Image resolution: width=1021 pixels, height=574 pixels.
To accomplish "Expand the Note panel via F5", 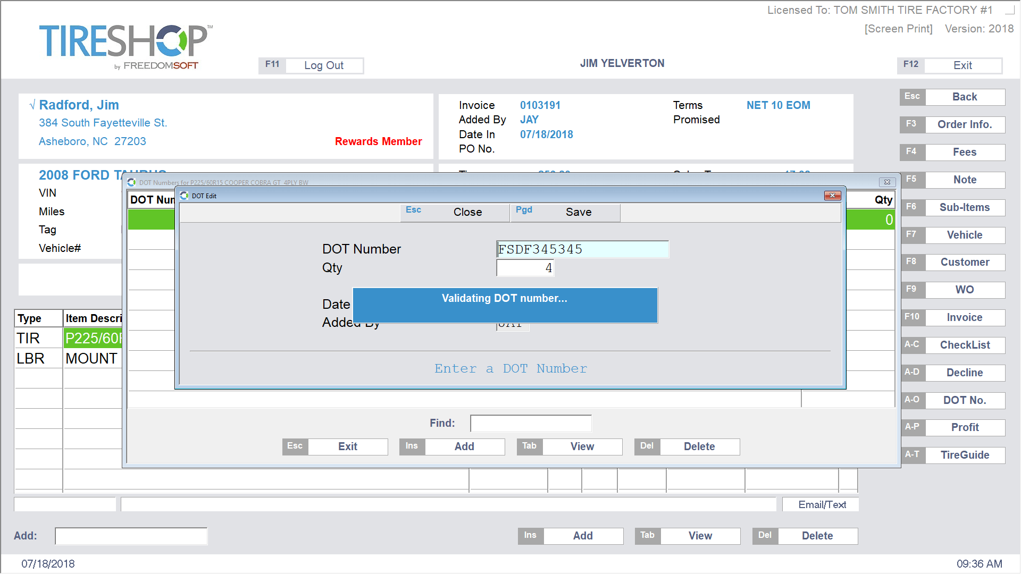I will pos(964,180).
